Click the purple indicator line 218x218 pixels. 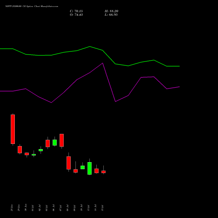pos(90,83)
